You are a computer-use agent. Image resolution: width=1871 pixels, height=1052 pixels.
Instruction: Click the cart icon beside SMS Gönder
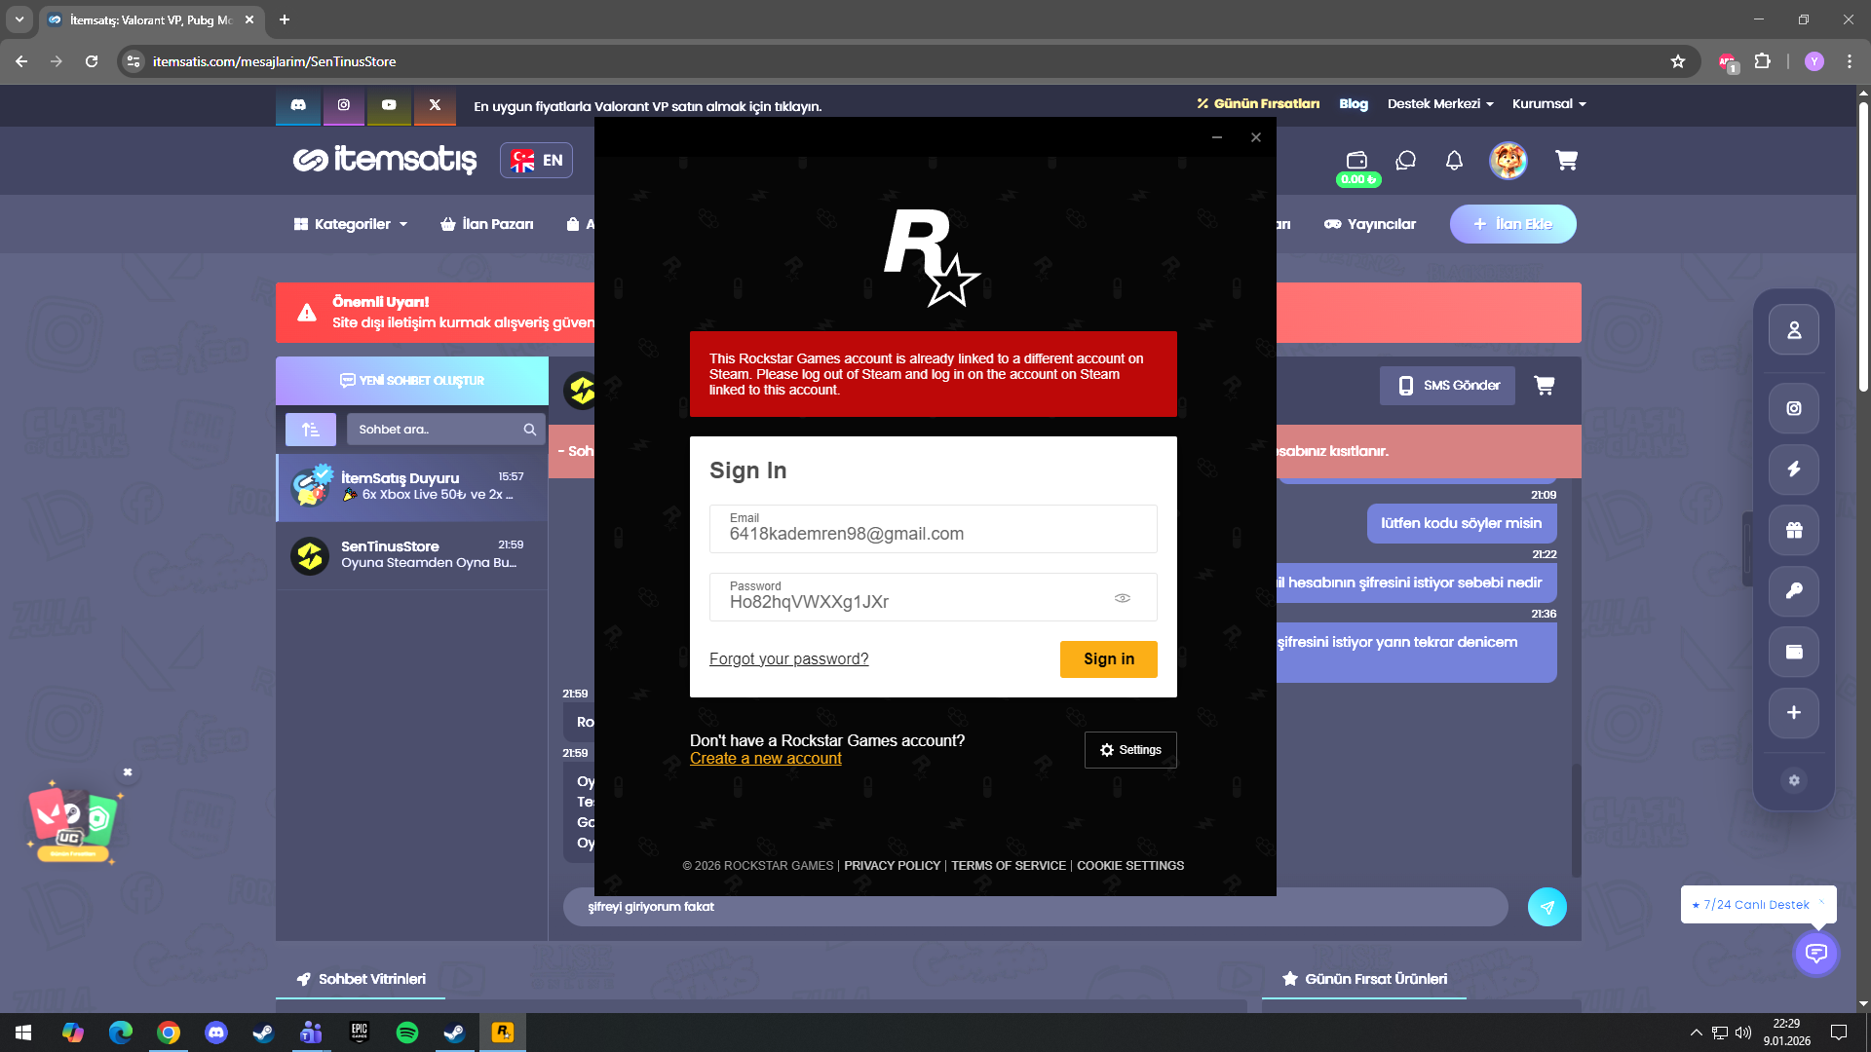tap(1545, 386)
